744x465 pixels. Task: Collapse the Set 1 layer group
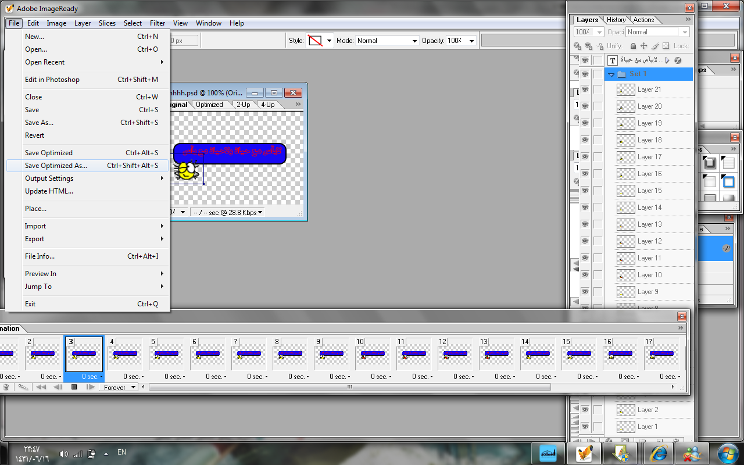coord(611,74)
